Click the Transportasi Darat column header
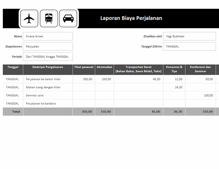The height and width of the screenshot is (169, 219). pos(139,70)
